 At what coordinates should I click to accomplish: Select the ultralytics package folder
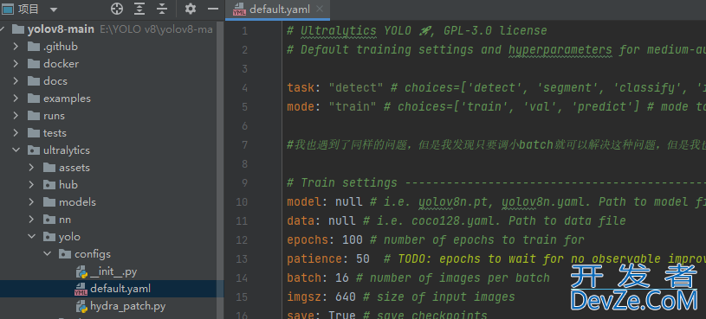[66, 150]
